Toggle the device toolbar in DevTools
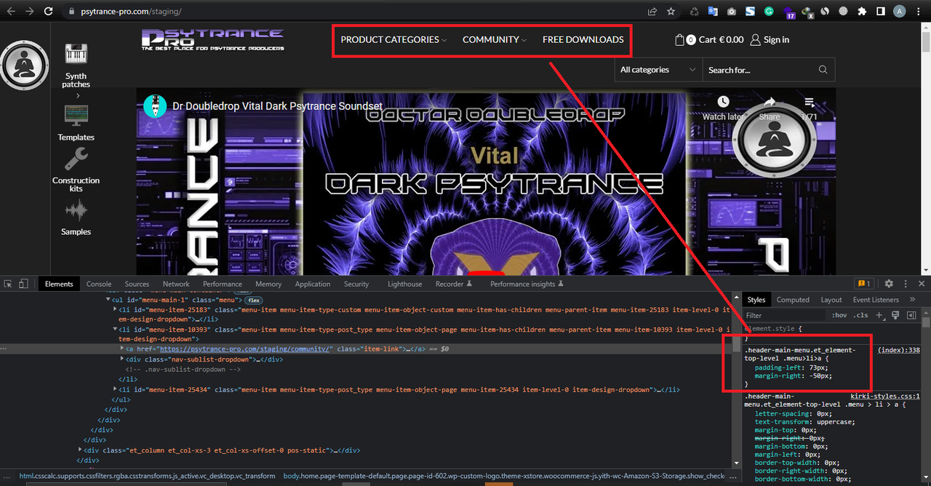The height and width of the screenshot is (486, 931). (23, 284)
